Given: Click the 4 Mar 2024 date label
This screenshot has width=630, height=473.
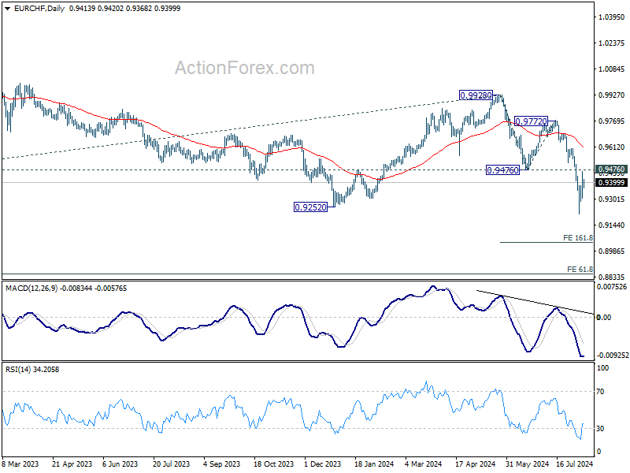Looking at the screenshot, I should click(x=423, y=464).
